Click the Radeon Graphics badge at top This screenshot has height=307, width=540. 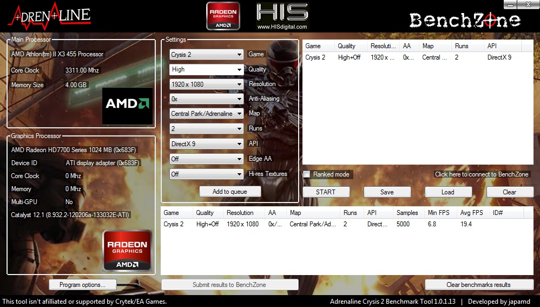click(223, 16)
